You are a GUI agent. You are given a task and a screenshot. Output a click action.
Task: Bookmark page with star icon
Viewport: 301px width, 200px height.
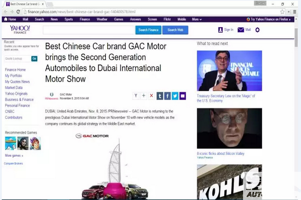click(282, 12)
